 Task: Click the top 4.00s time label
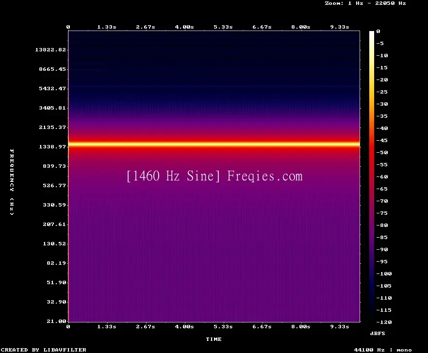point(184,27)
